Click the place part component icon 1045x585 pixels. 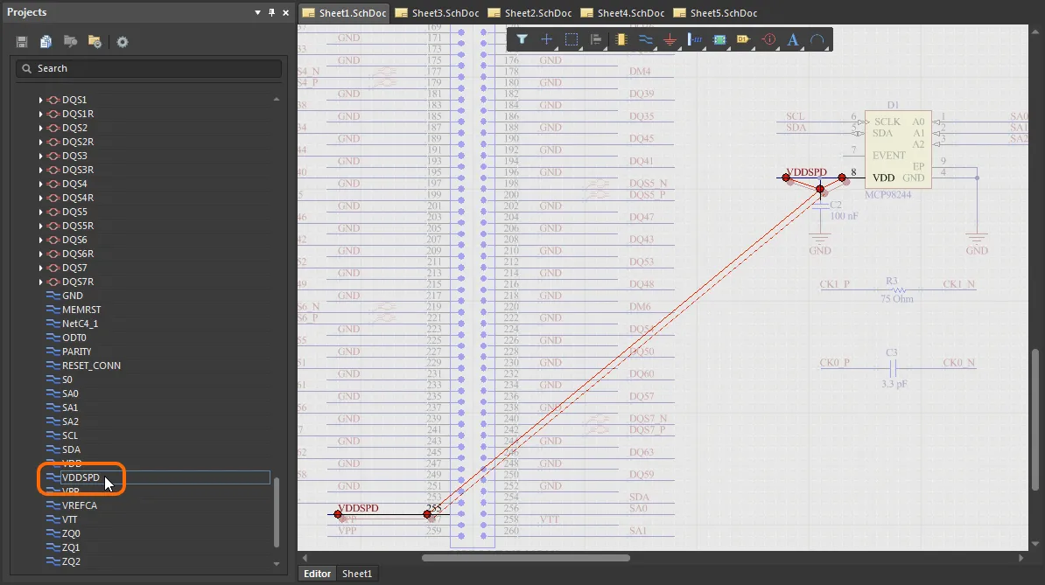[621, 39]
